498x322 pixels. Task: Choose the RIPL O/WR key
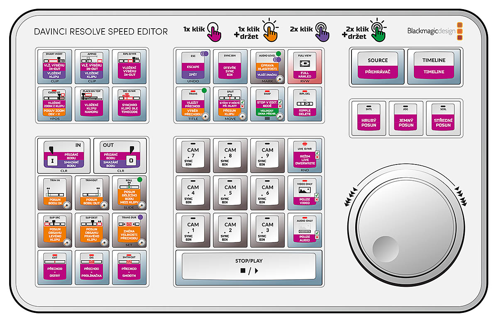(x=129, y=67)
